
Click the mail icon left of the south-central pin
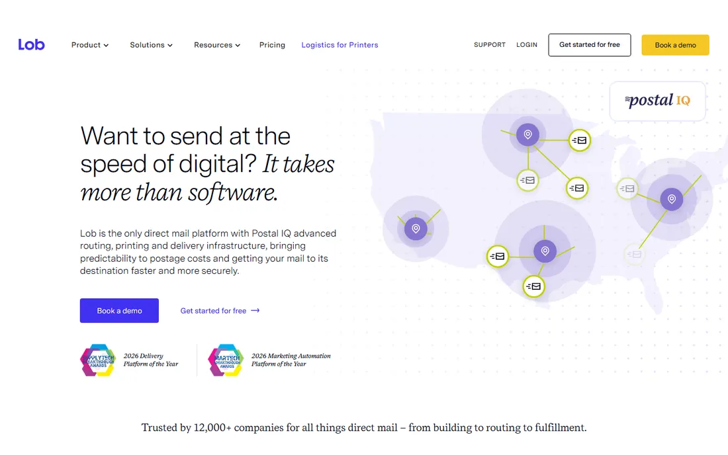(498, 256)
